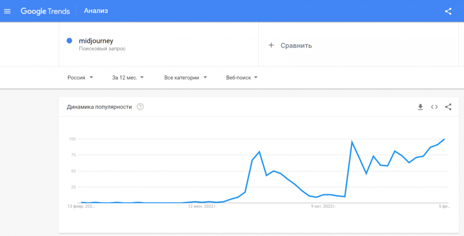Share the Динамика популярности chart
This screenshot has width=464, height=236.
448,107
